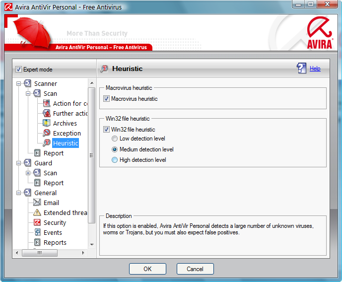The image size is (342, 282).
Task: Click the General gear icon
Action: coord(27,193)
